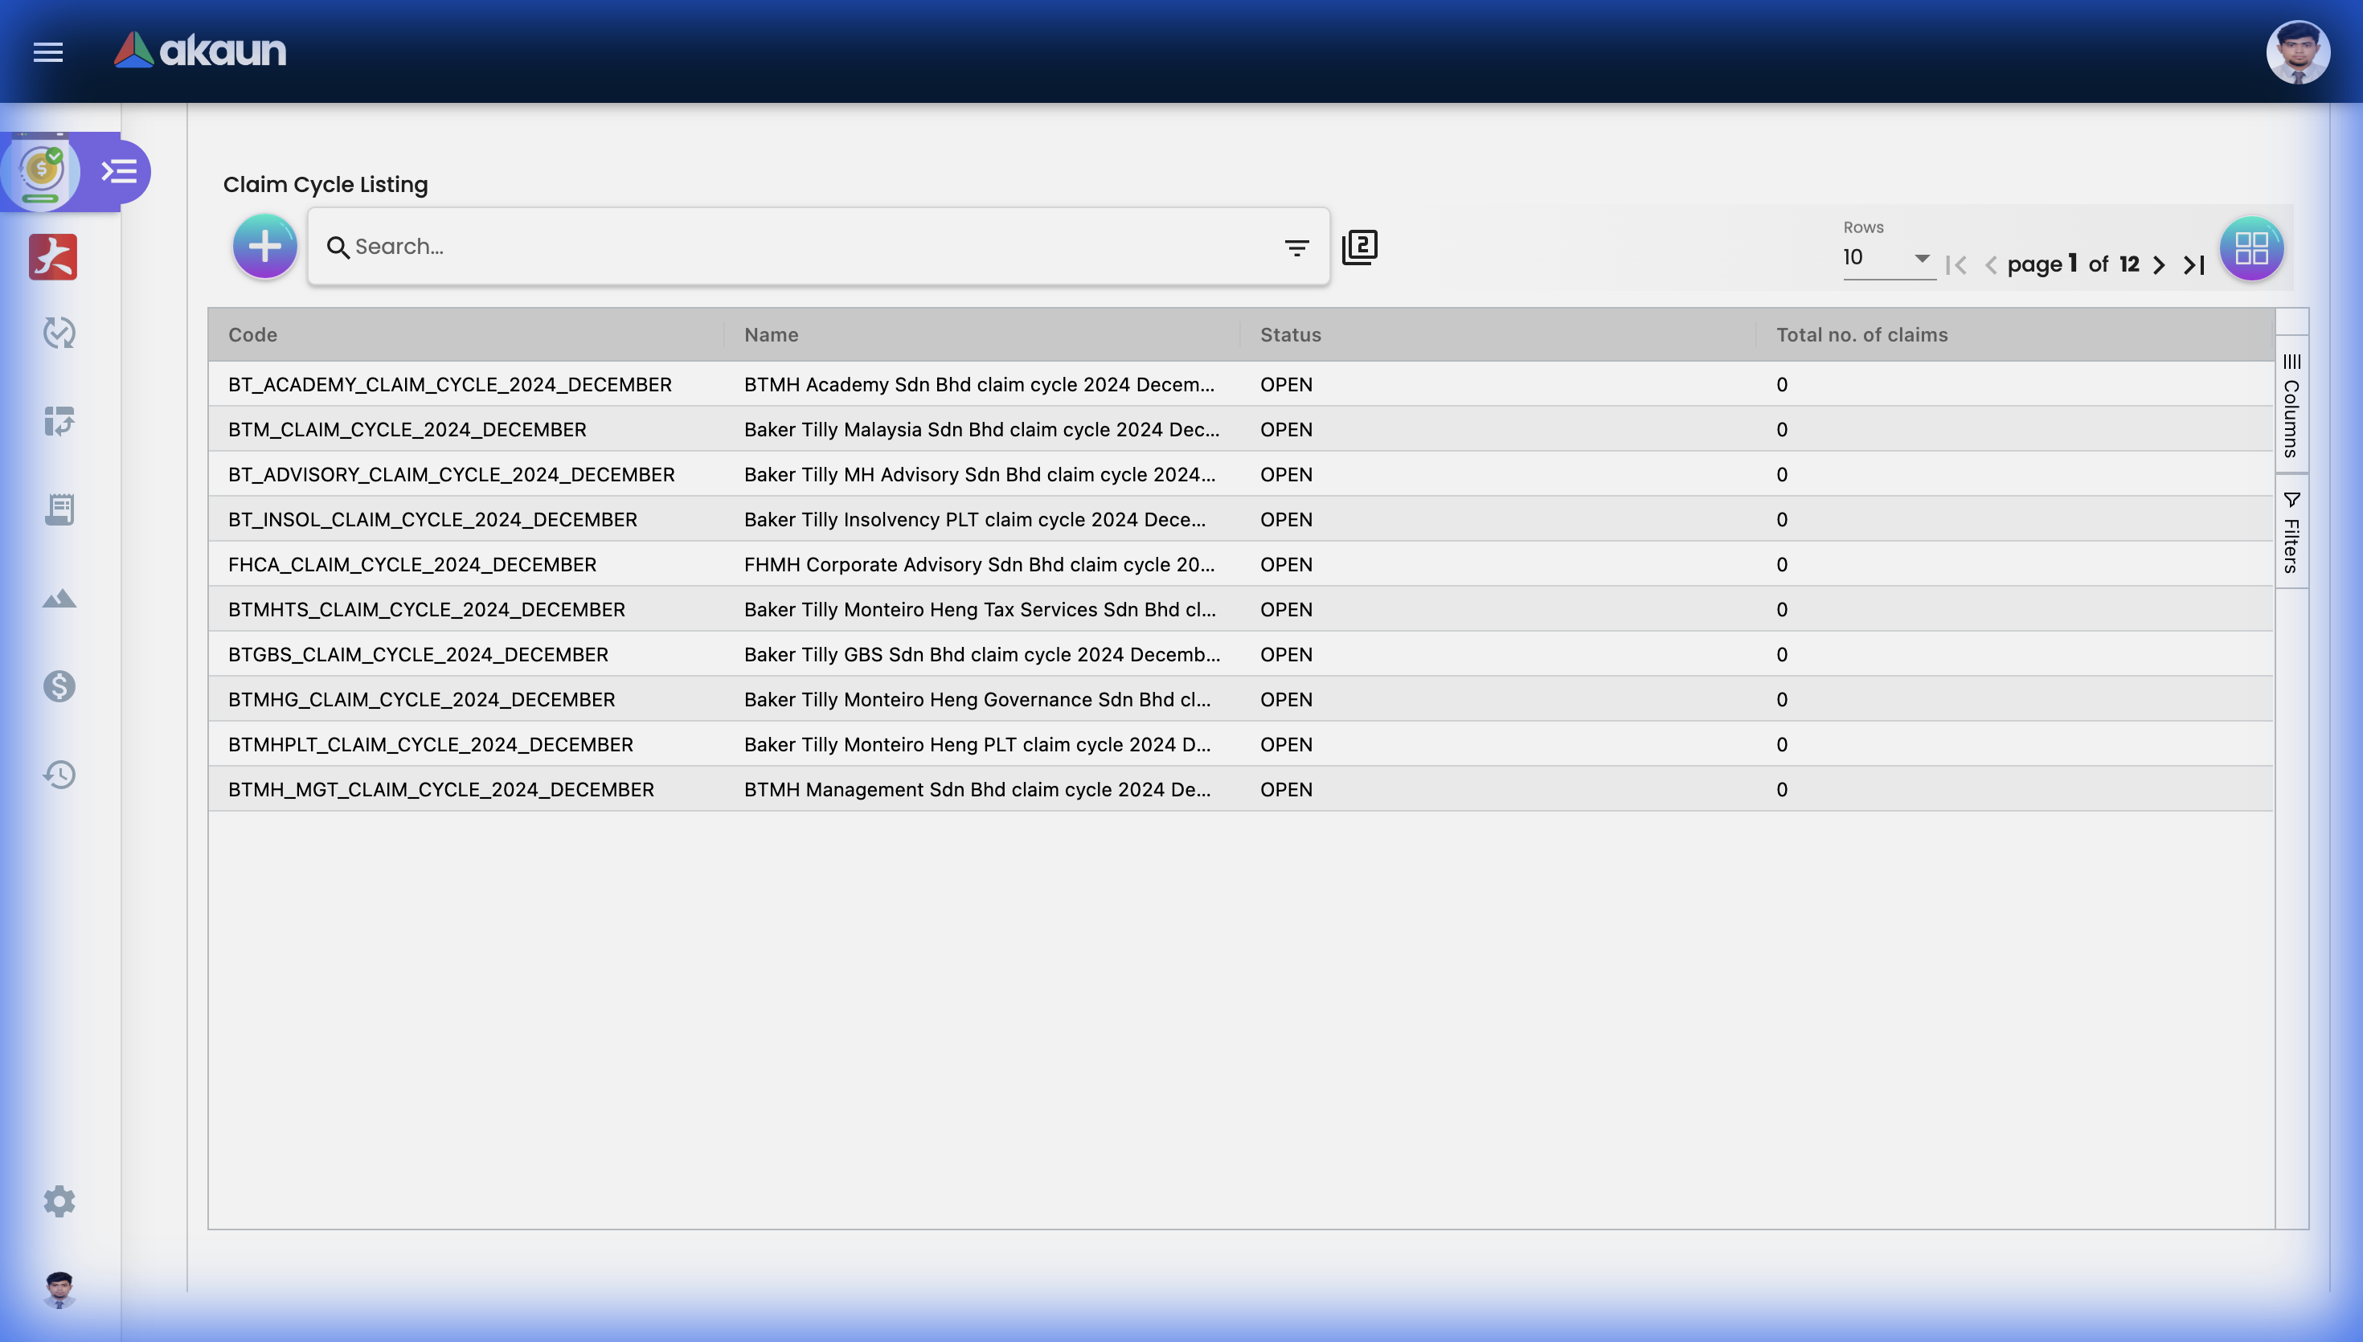Open the dollar payments icon in the sidebar

click(58, 685)
